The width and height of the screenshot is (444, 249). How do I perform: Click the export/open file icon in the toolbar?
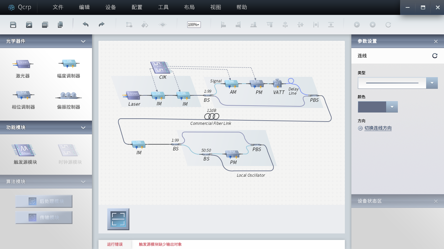click(29, 25)
